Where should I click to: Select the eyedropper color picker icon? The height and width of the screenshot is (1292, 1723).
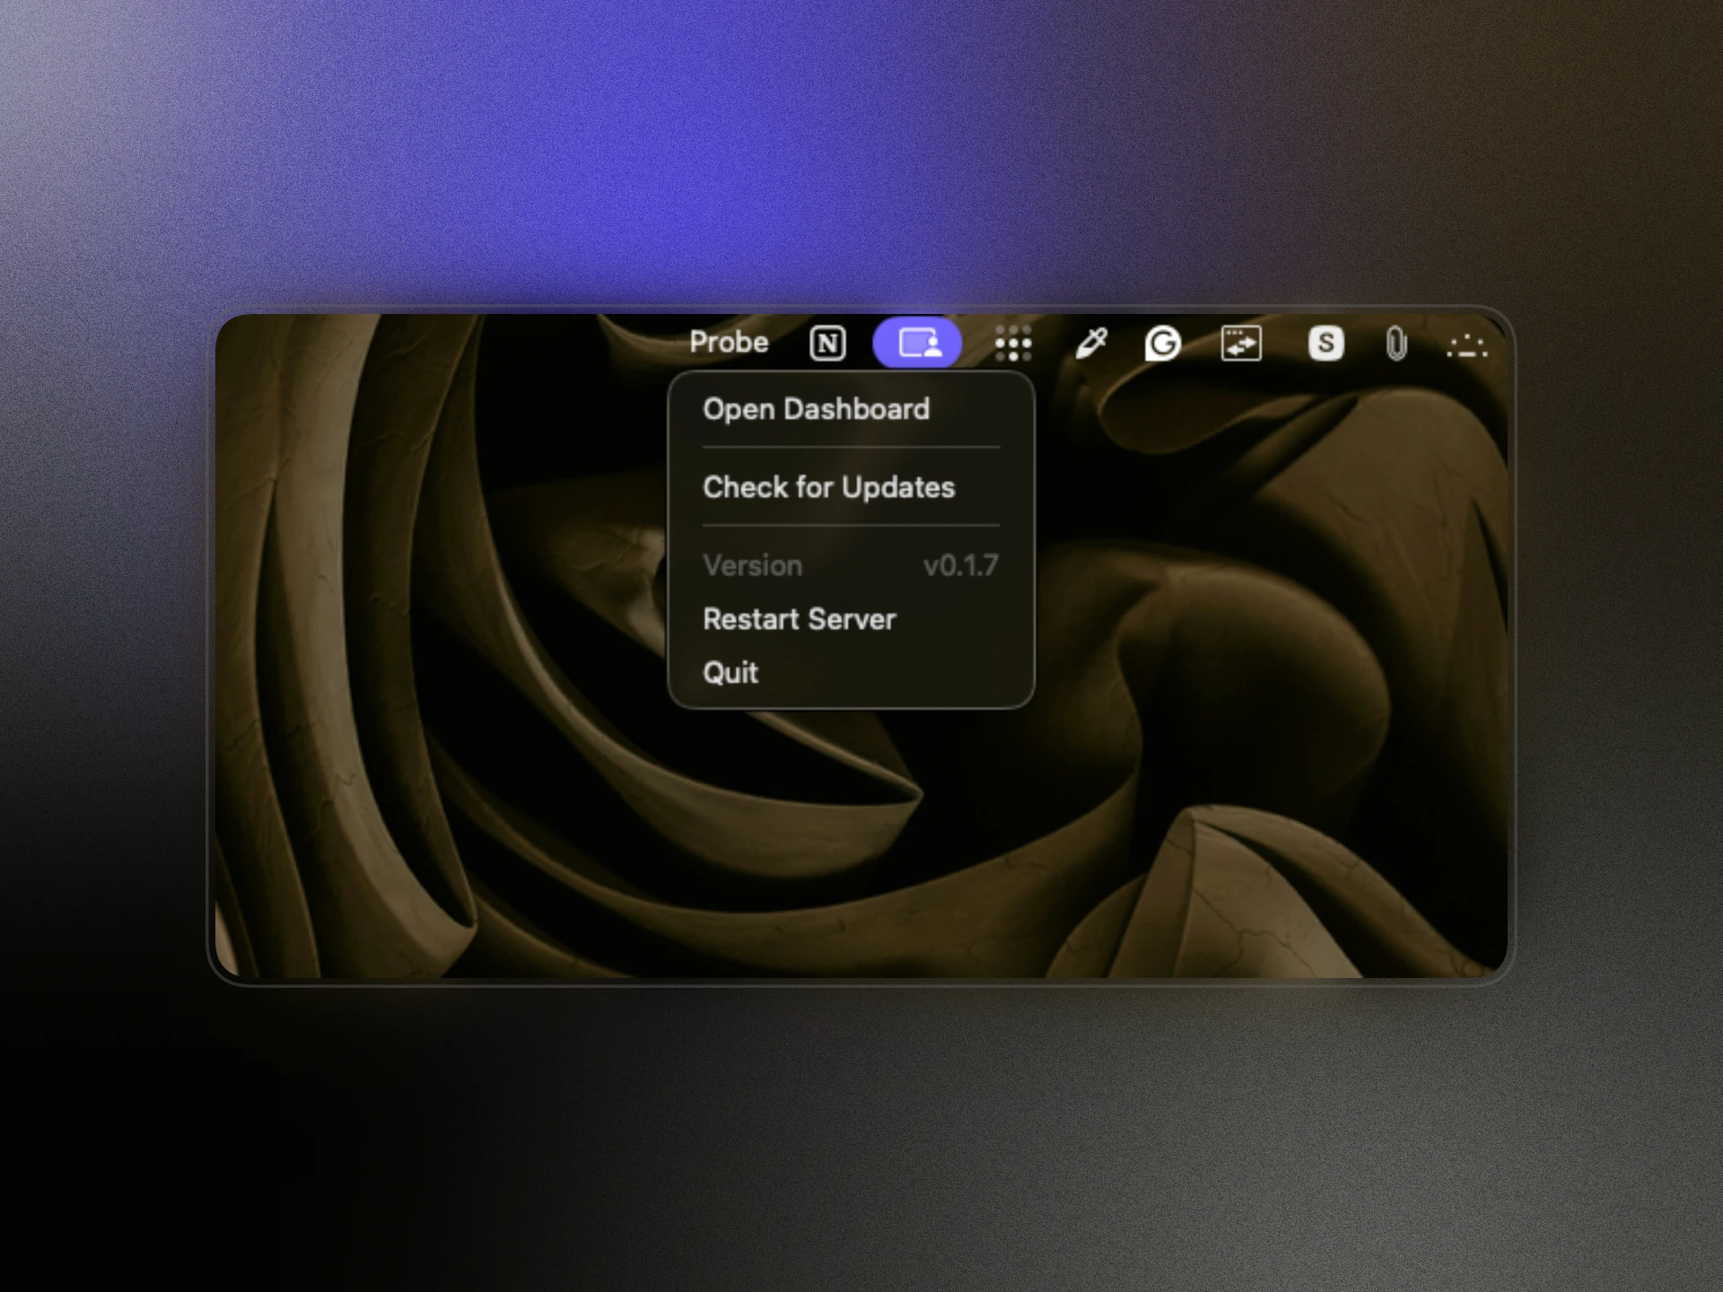pyautogui.click(x=1091, y=343)
